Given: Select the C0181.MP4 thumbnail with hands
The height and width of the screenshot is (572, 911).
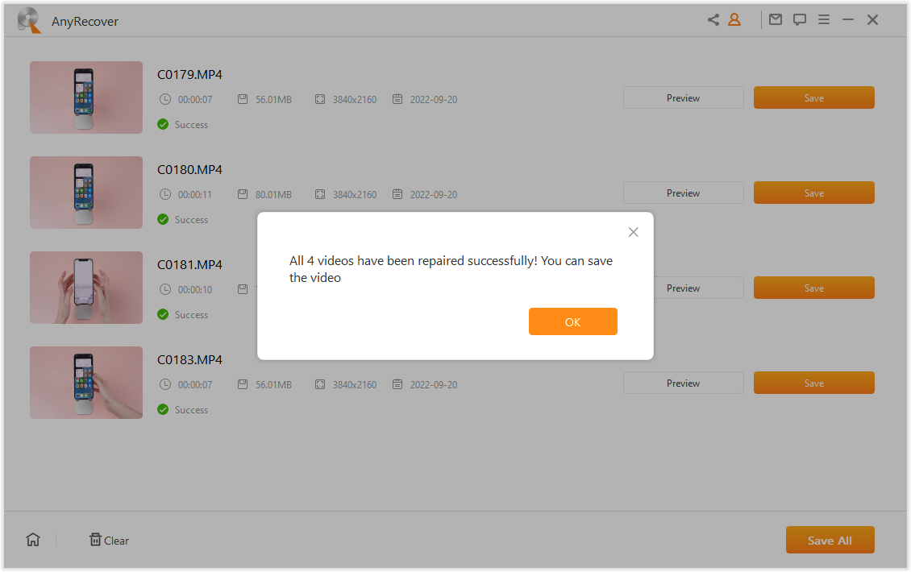Looking at the screenshot, I should (86, 288).
